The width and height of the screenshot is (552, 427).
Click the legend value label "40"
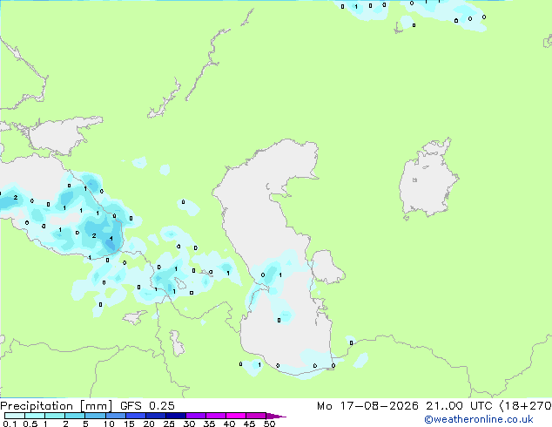[x=229, y=424]
